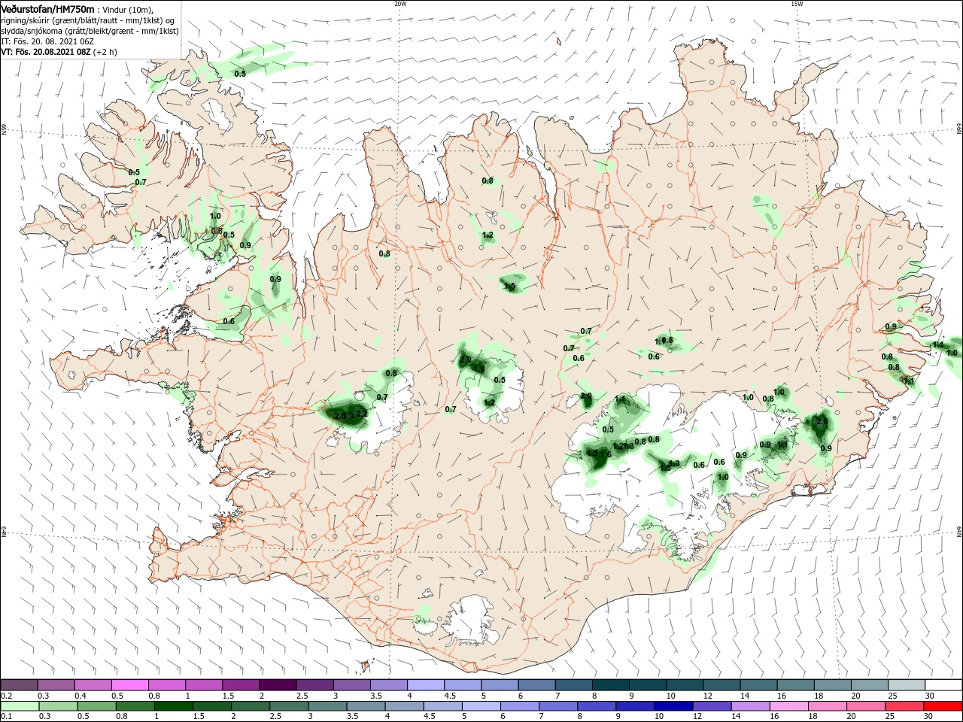Pick the dark teal 8 swatch in upper legend

pyautogui.click(x=610, y=685)
